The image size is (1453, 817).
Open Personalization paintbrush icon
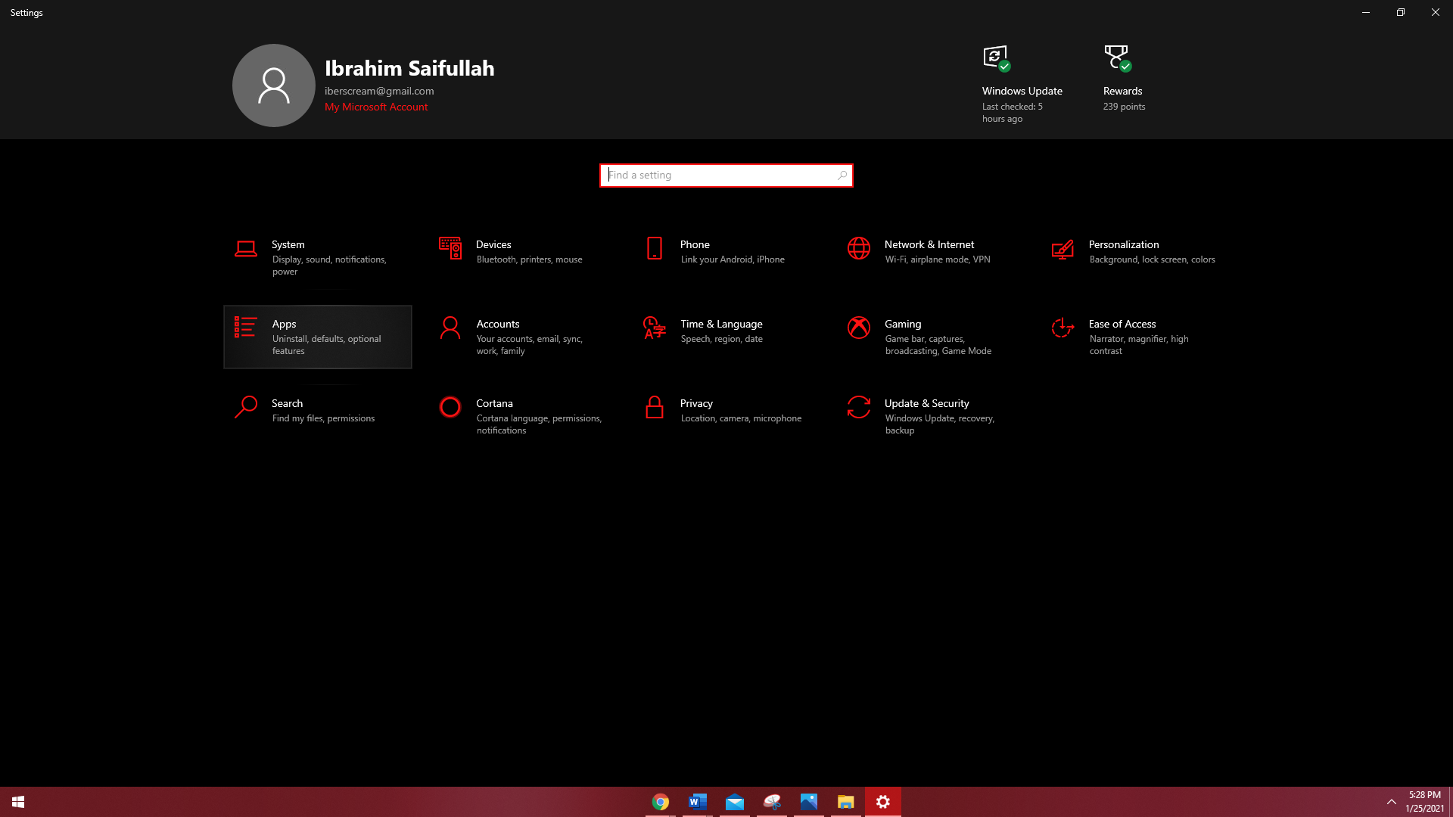(1063, 249)
